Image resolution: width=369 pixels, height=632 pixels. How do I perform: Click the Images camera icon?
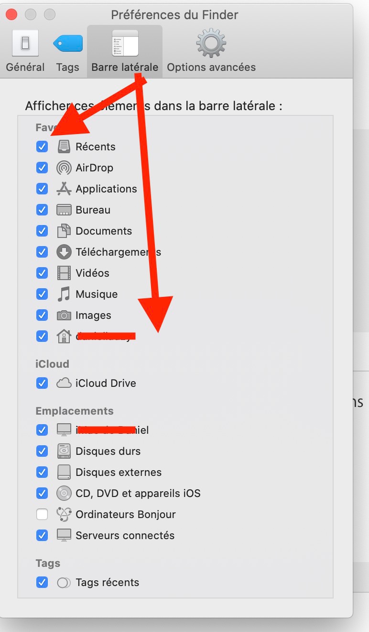64,316
